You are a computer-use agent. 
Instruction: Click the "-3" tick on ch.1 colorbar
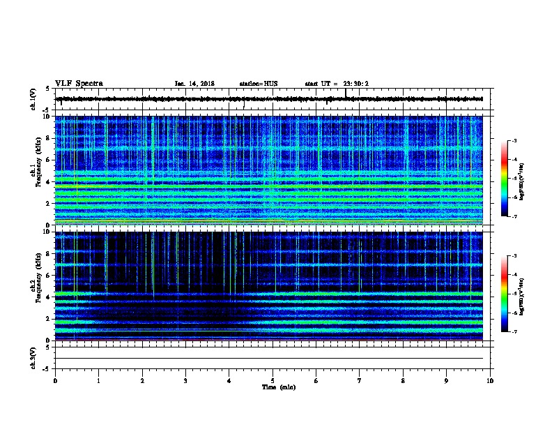(x=514, y=141)
